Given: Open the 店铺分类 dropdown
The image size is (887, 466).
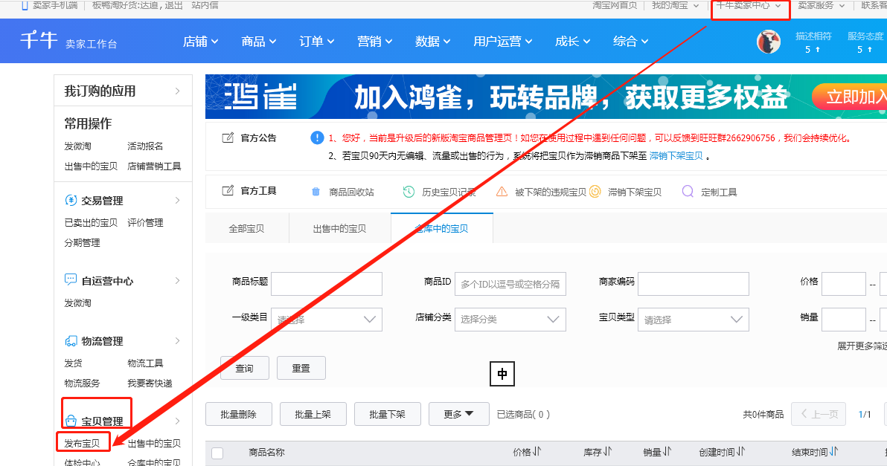Looking at the screenshot, I should coord(510,319).
